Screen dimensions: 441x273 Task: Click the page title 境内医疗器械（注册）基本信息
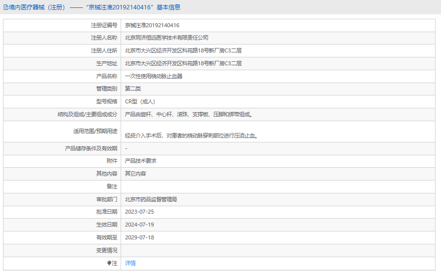94,7
